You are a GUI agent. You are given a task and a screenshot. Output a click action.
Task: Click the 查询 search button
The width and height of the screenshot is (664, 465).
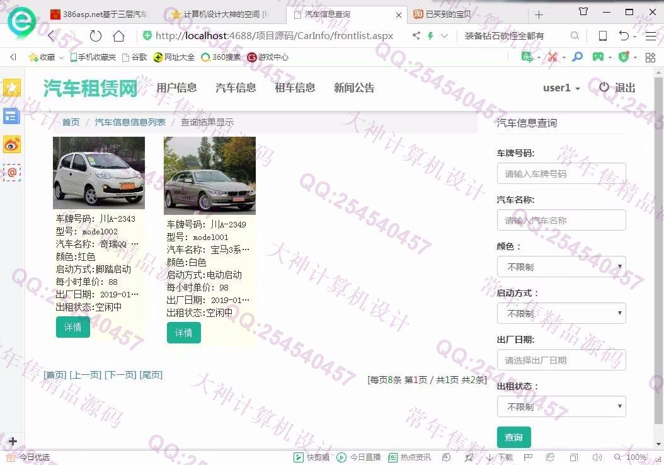point(513,437)
